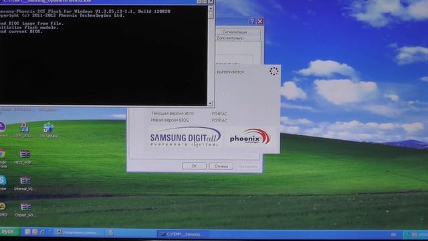Image resolution: width=428 pixels, height=241 pixels.
Task: Click the Phoenix SCT Flash version line
Action: click(x=85, y=11)
